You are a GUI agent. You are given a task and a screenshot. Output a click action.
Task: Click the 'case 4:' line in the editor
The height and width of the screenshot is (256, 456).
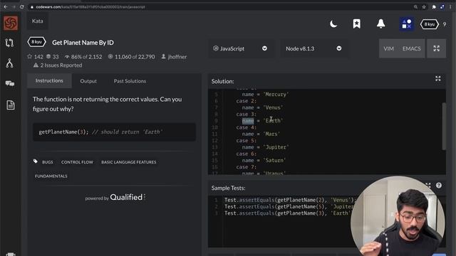[246, 127]
